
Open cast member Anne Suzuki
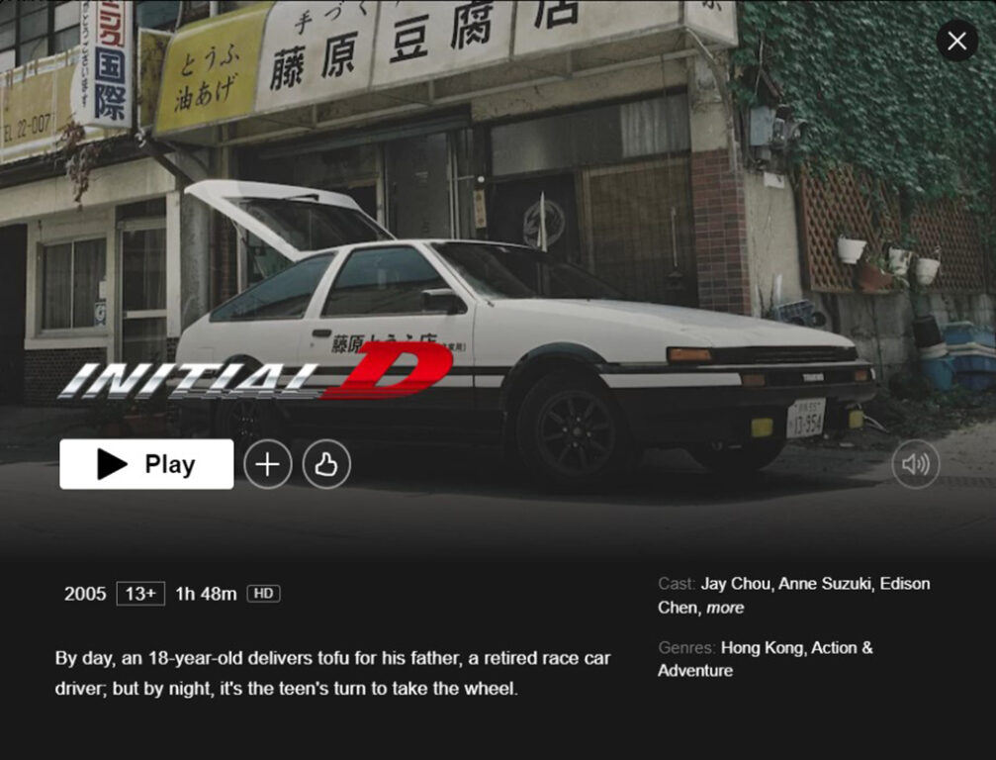pos(825,583)
